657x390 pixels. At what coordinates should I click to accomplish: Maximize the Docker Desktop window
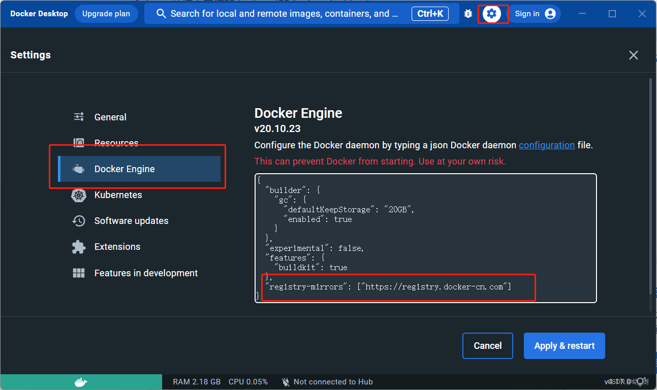[612, 14]
